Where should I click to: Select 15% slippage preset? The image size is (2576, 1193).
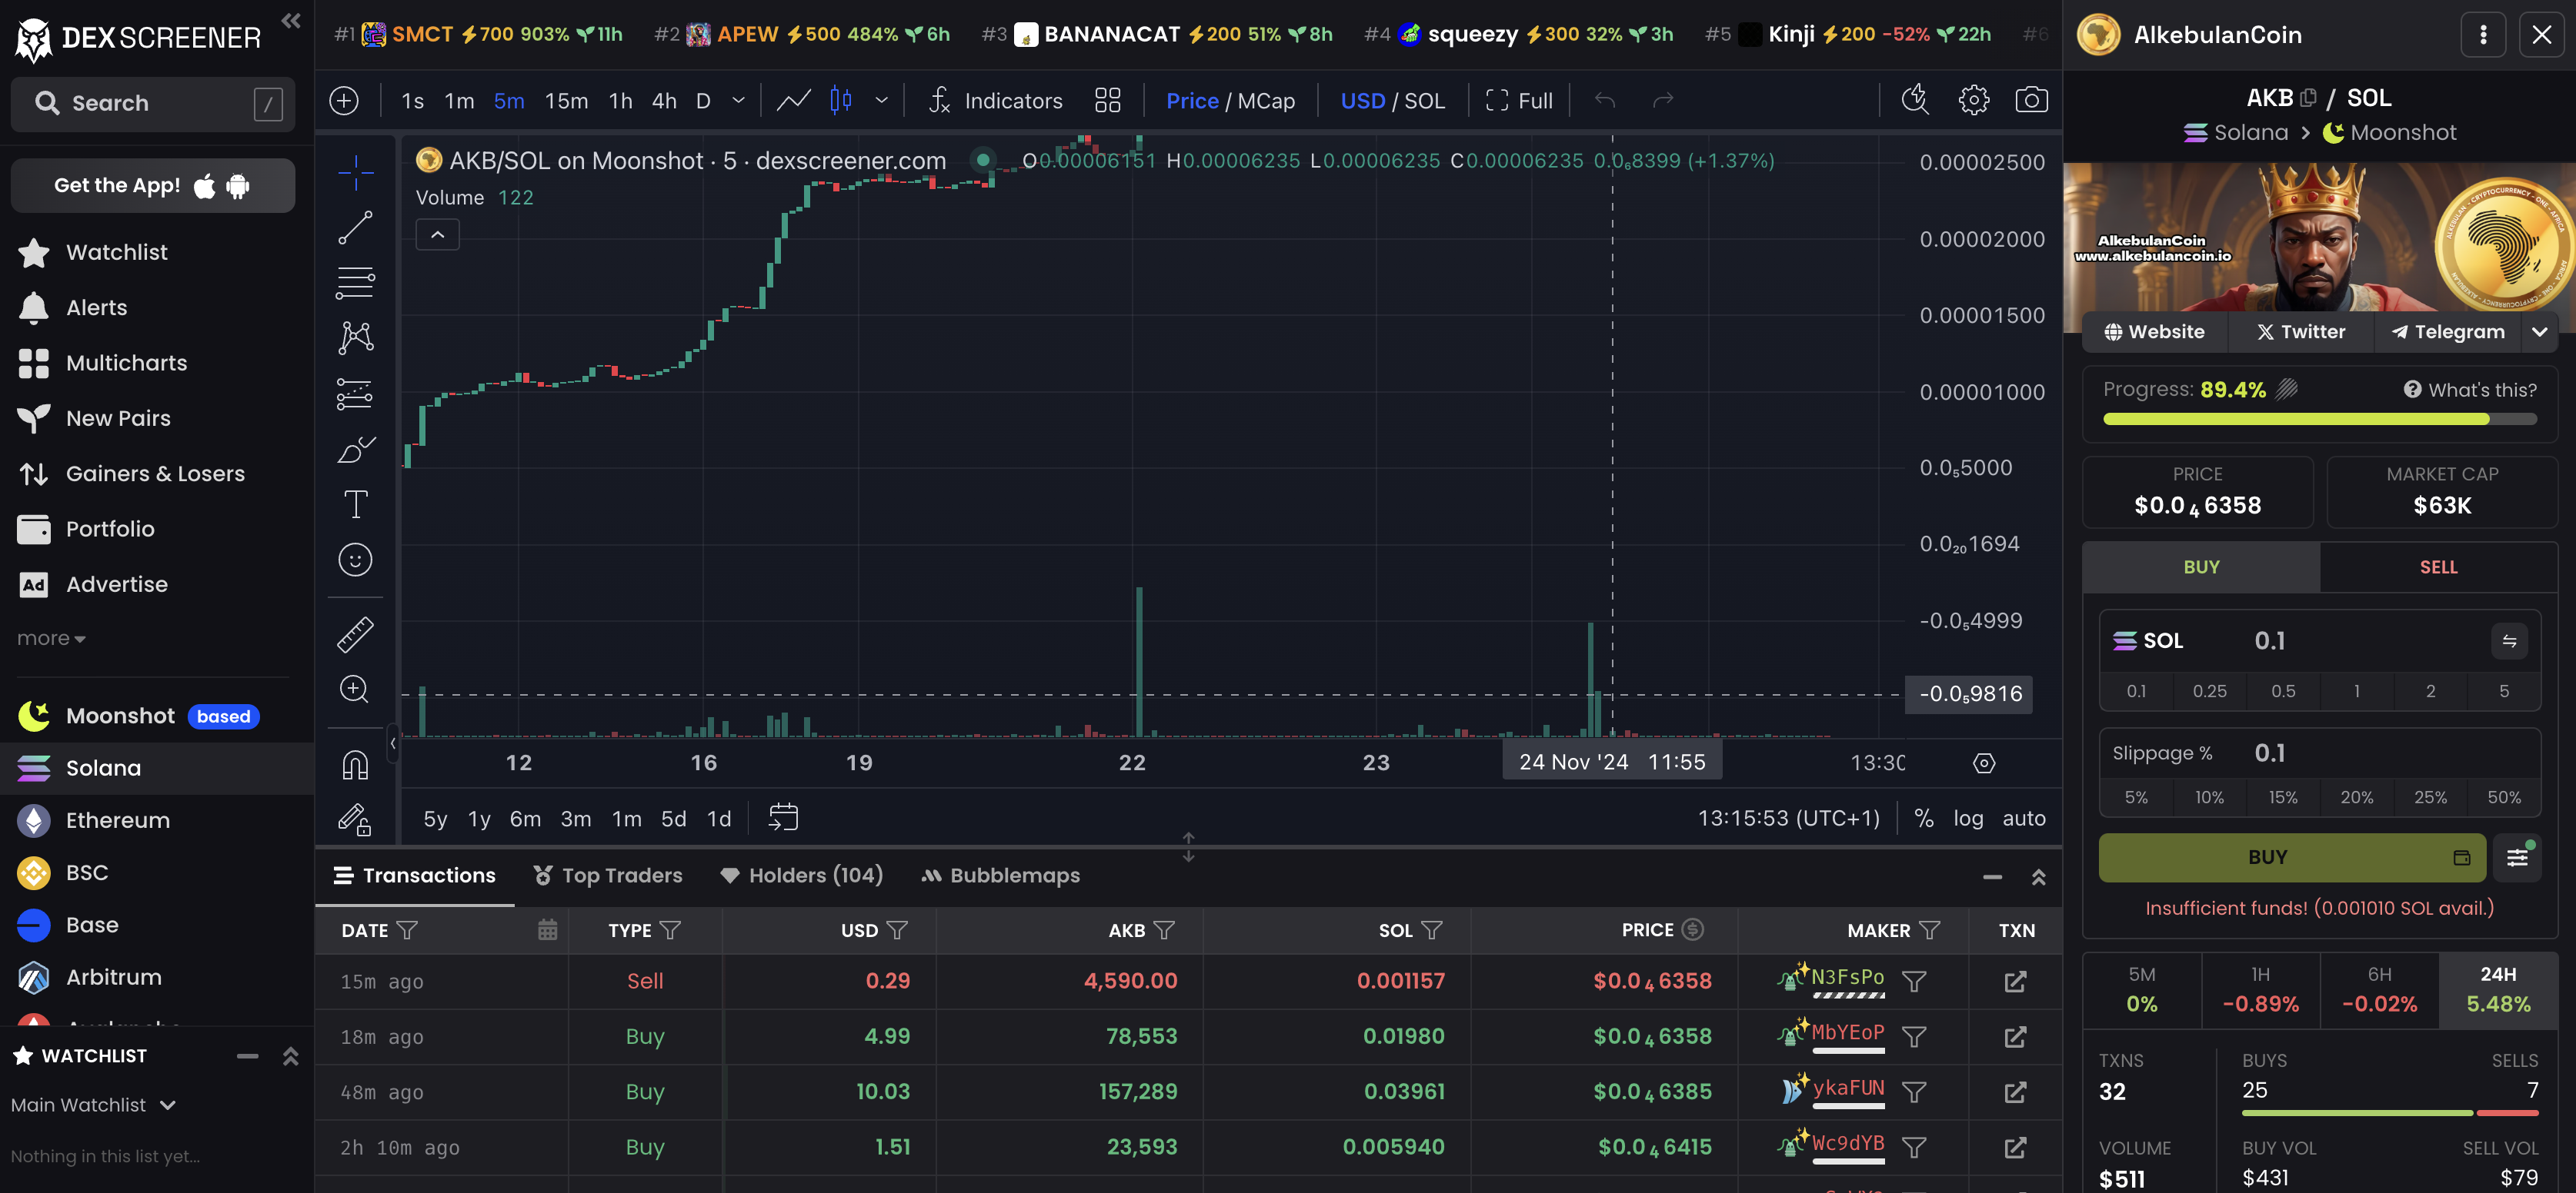tap(2283, 797)
